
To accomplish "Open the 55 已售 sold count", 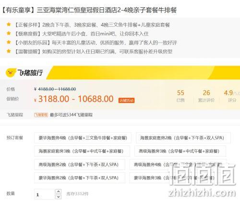I will [180, 96].
